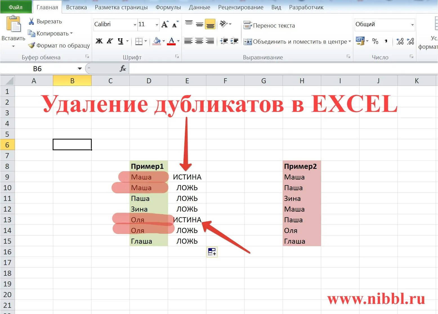Apply percent style format
The image size is (438, 314).
pos(375,41)
